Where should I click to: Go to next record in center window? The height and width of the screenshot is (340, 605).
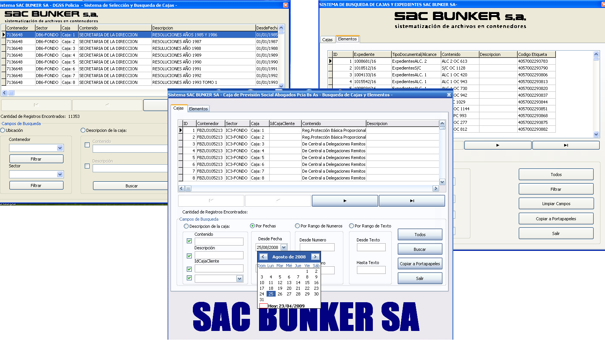pos(344,201)
